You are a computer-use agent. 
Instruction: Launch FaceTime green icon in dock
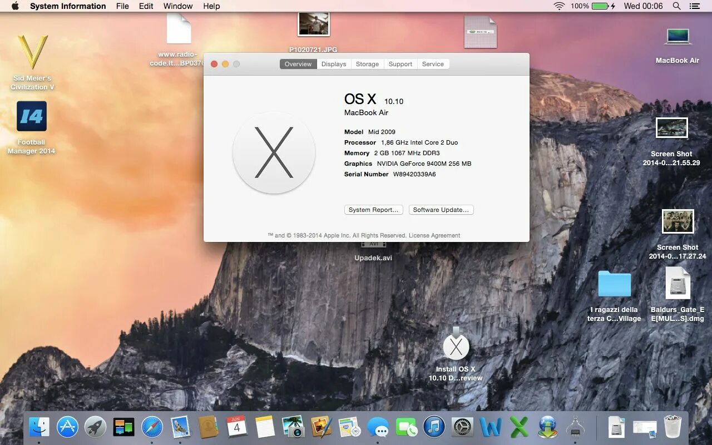(x=407, y=427)
